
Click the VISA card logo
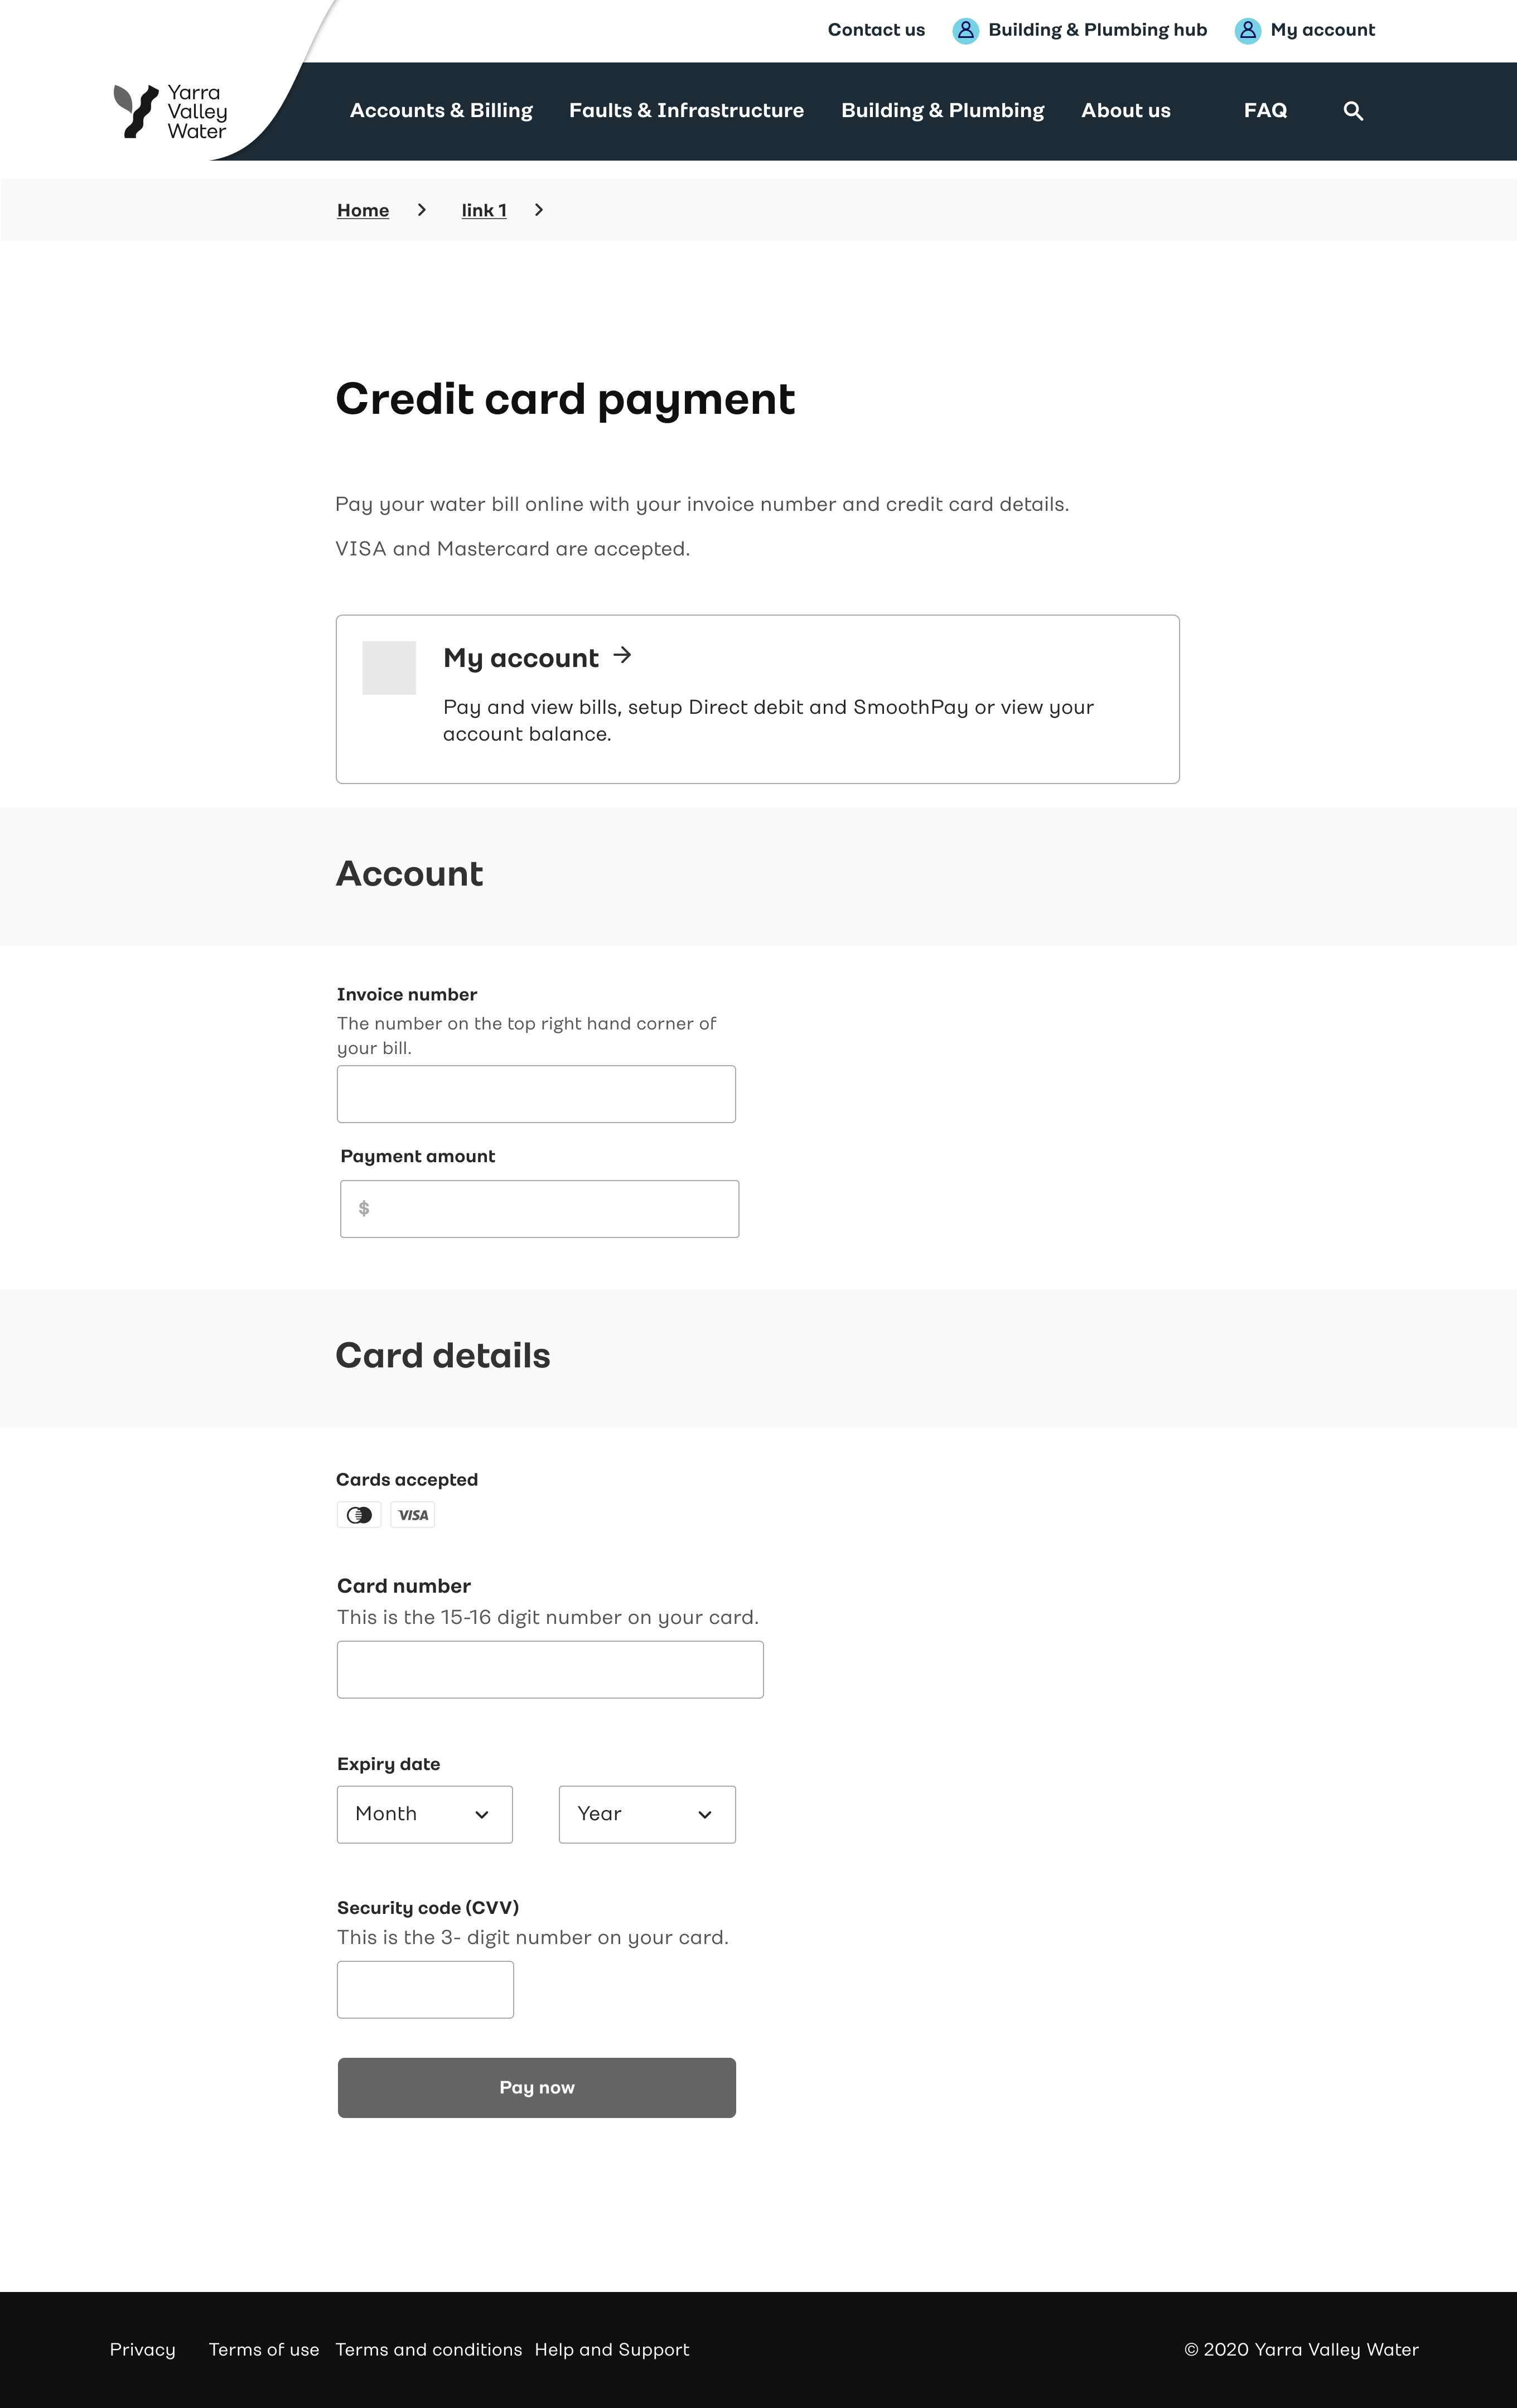(x=413, y=1515)
